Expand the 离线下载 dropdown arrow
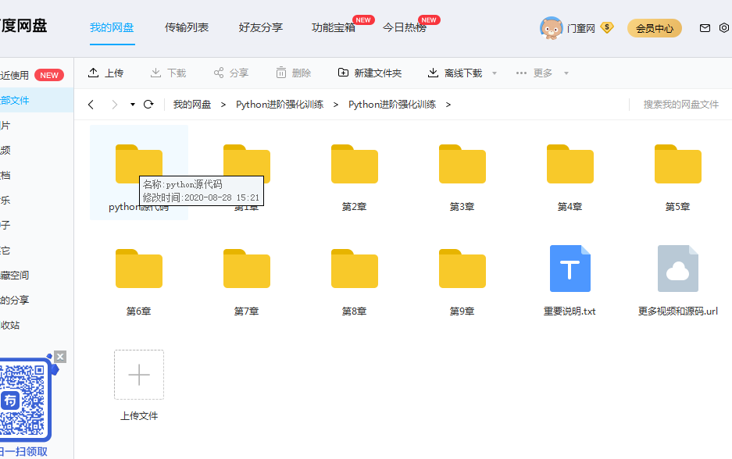Screen dimensions: 732x459 tap(495, 73)
